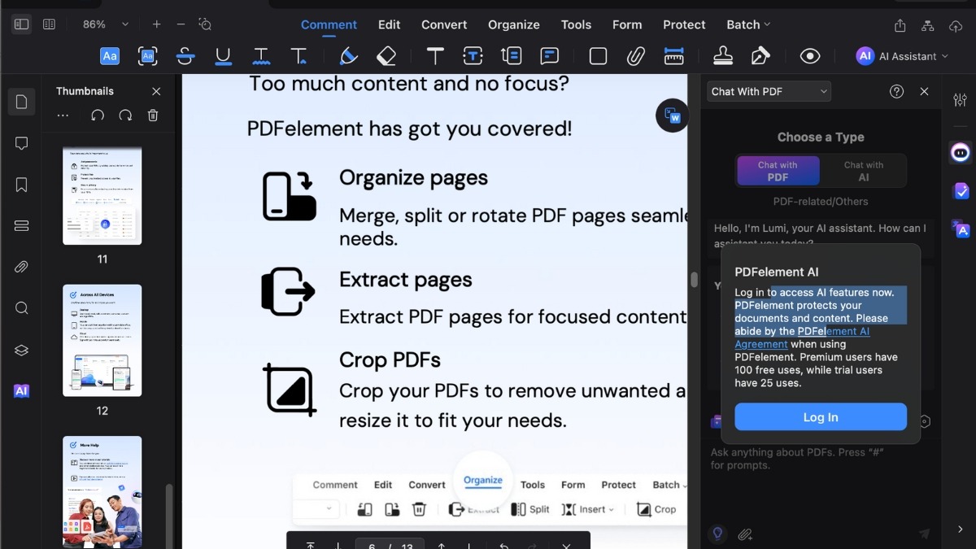This screenshot has height=549, width=976.
Task: Switch to the Comment tab
Action: pyautogui.click(x=329, y=24)
